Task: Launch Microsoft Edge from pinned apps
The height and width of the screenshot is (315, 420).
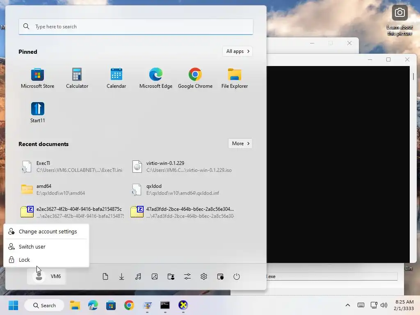Action: pos(155,78)
